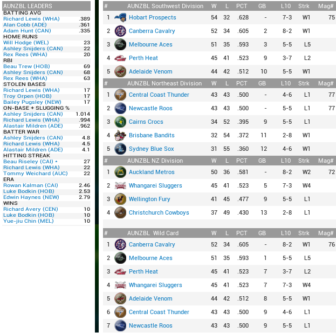Screen dimensions: 336x333
Task: Click the Wellington Fury team logo
Action: (120, 199)
